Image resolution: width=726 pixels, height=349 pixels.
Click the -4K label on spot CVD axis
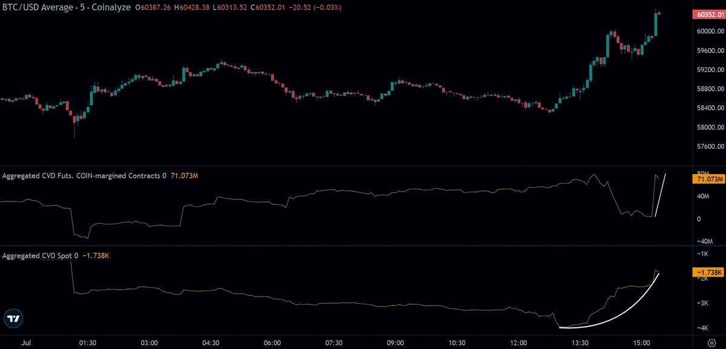702,328
